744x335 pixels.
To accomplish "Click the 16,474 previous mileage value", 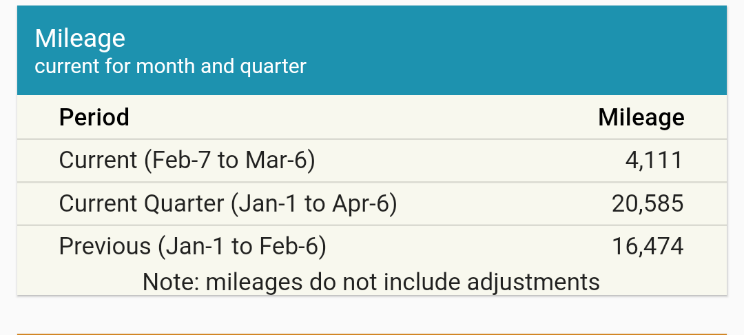I will tap(648, 247).
